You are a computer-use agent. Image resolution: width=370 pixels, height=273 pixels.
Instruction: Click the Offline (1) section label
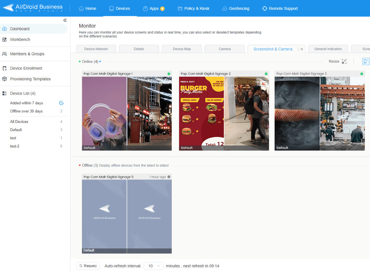90,165
